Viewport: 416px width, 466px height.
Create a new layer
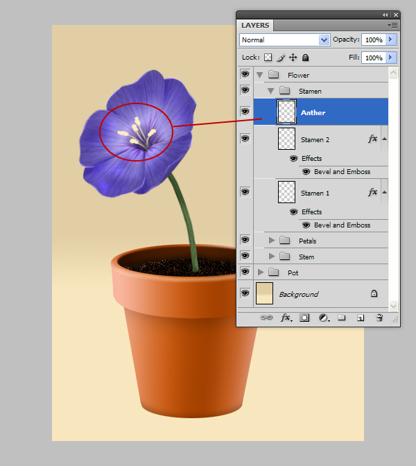361,318
